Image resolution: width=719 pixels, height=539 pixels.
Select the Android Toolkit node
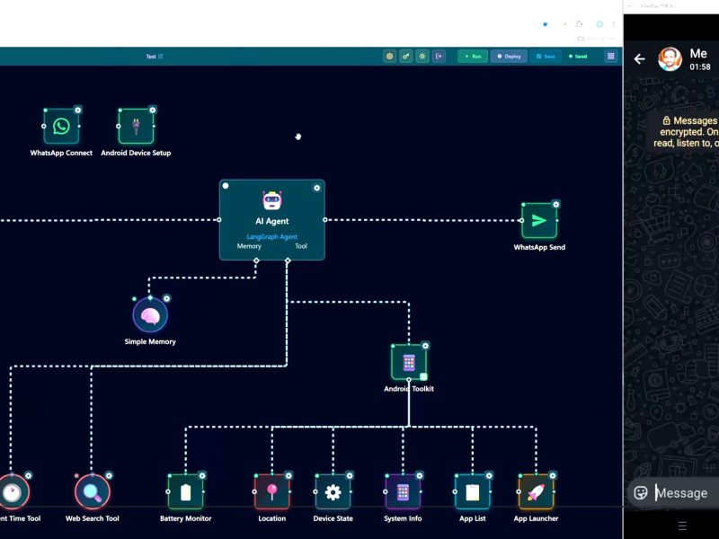(408, 362)
